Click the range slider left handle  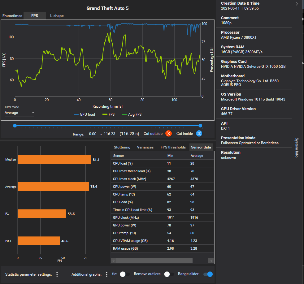tap(15, 126)
